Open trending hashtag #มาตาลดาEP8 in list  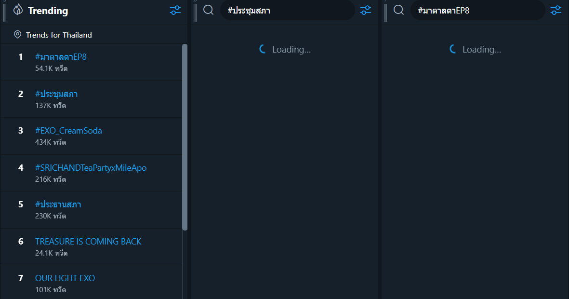pyautogui.click(x=61, y=57)
